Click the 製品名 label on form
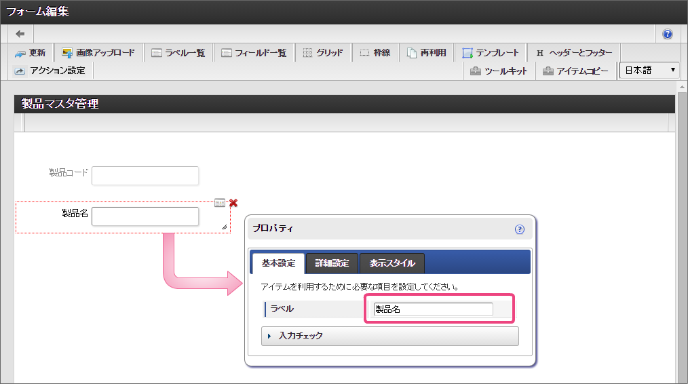The image size is (688, 384). (75, 213)
